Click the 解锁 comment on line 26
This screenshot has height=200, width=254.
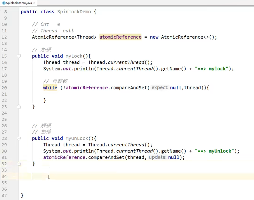click(41, 125)
